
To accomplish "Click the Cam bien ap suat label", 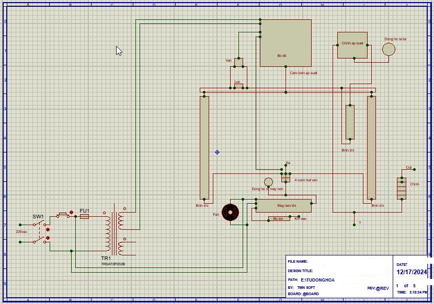I will (x=303, y=73).
